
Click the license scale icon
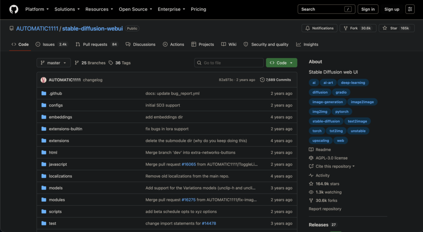(311, 158)
